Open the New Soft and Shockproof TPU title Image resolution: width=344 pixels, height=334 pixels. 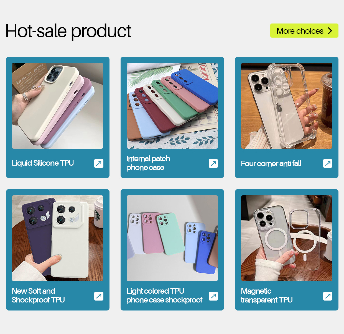click(38, 295)
